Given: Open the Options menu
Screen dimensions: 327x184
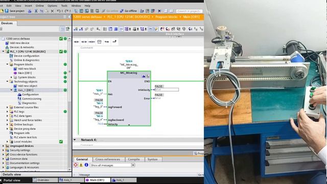Looking at the screenshot, I should (52, 6).
